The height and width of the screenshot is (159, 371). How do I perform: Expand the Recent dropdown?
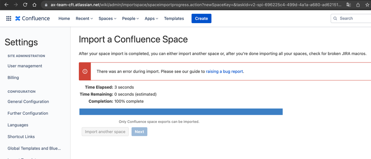[84, 19]
